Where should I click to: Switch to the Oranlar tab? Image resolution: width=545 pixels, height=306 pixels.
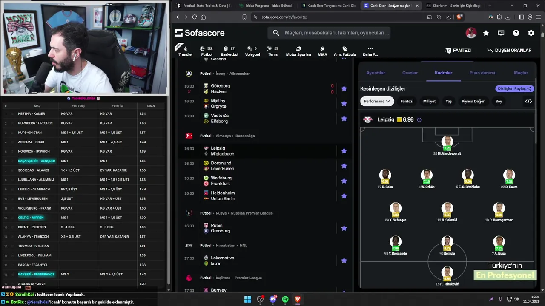tap(410, 73)
